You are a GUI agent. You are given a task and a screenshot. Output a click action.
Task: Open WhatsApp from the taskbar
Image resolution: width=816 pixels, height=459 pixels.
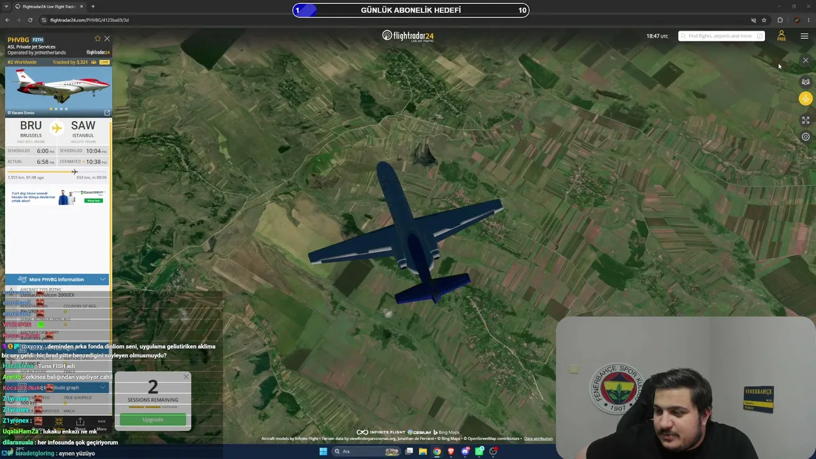coord(479,451)
